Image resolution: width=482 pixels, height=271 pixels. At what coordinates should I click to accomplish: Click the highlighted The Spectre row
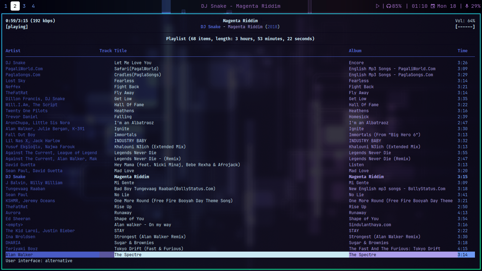(x=128, y=255)
